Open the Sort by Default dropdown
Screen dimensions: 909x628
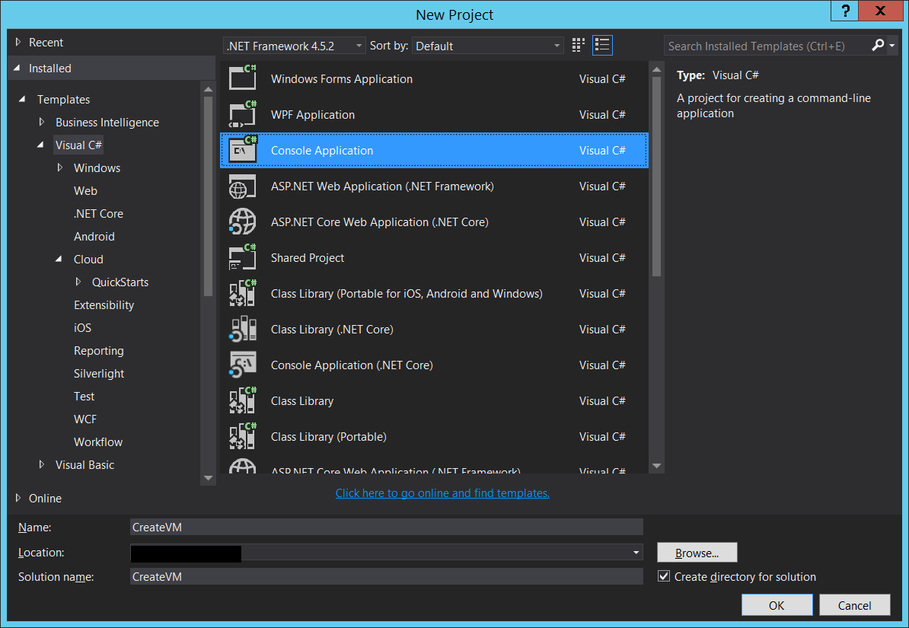pyautogui.click(x=487, y=46)
